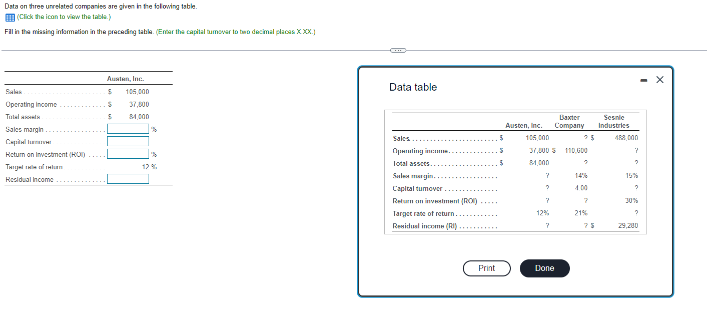Select the Baxter Company column header
Screen dimensions: 707x311
tap(569, 121)
